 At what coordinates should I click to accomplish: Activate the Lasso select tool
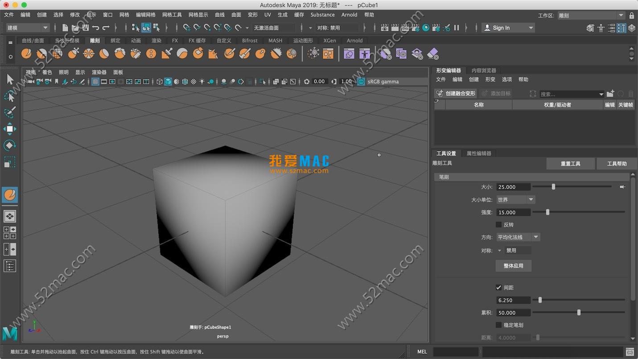[x=10, y=96]
